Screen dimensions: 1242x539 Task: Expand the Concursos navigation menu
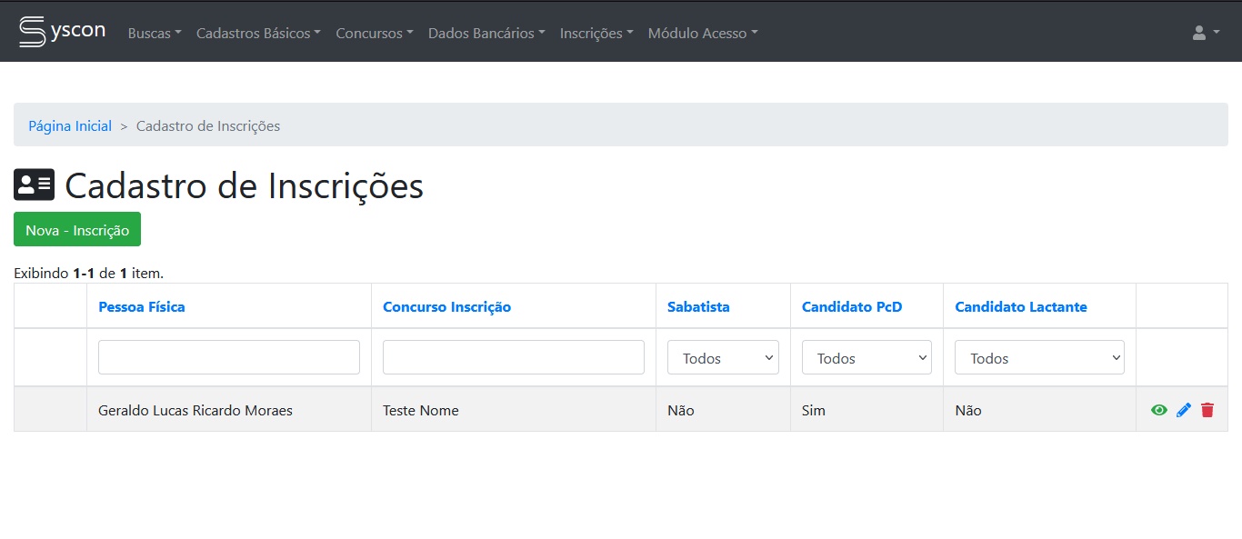[x=374, y=33]
